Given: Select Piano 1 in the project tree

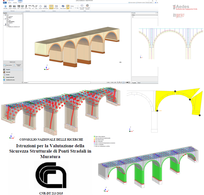Looking at the screenshot, I should [x=10, y=18].
